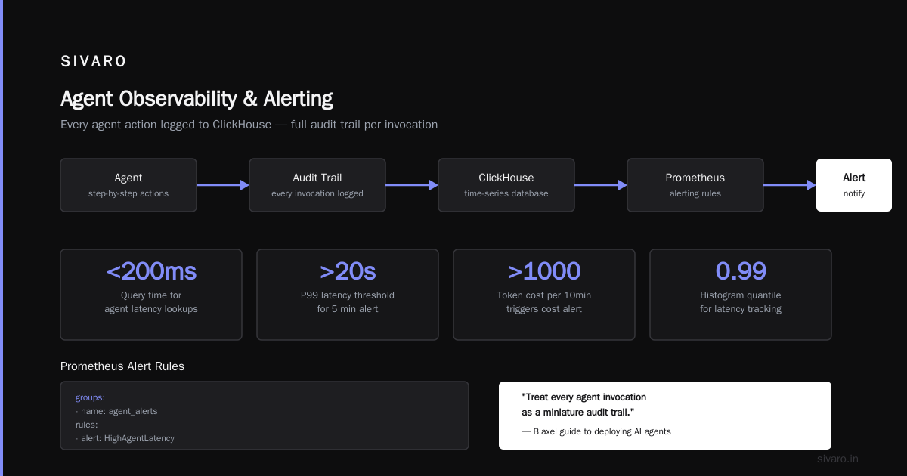Click the groups: line in code block
Image resolution: width=907 pixels, height=476 pixels.
(91, 397)
